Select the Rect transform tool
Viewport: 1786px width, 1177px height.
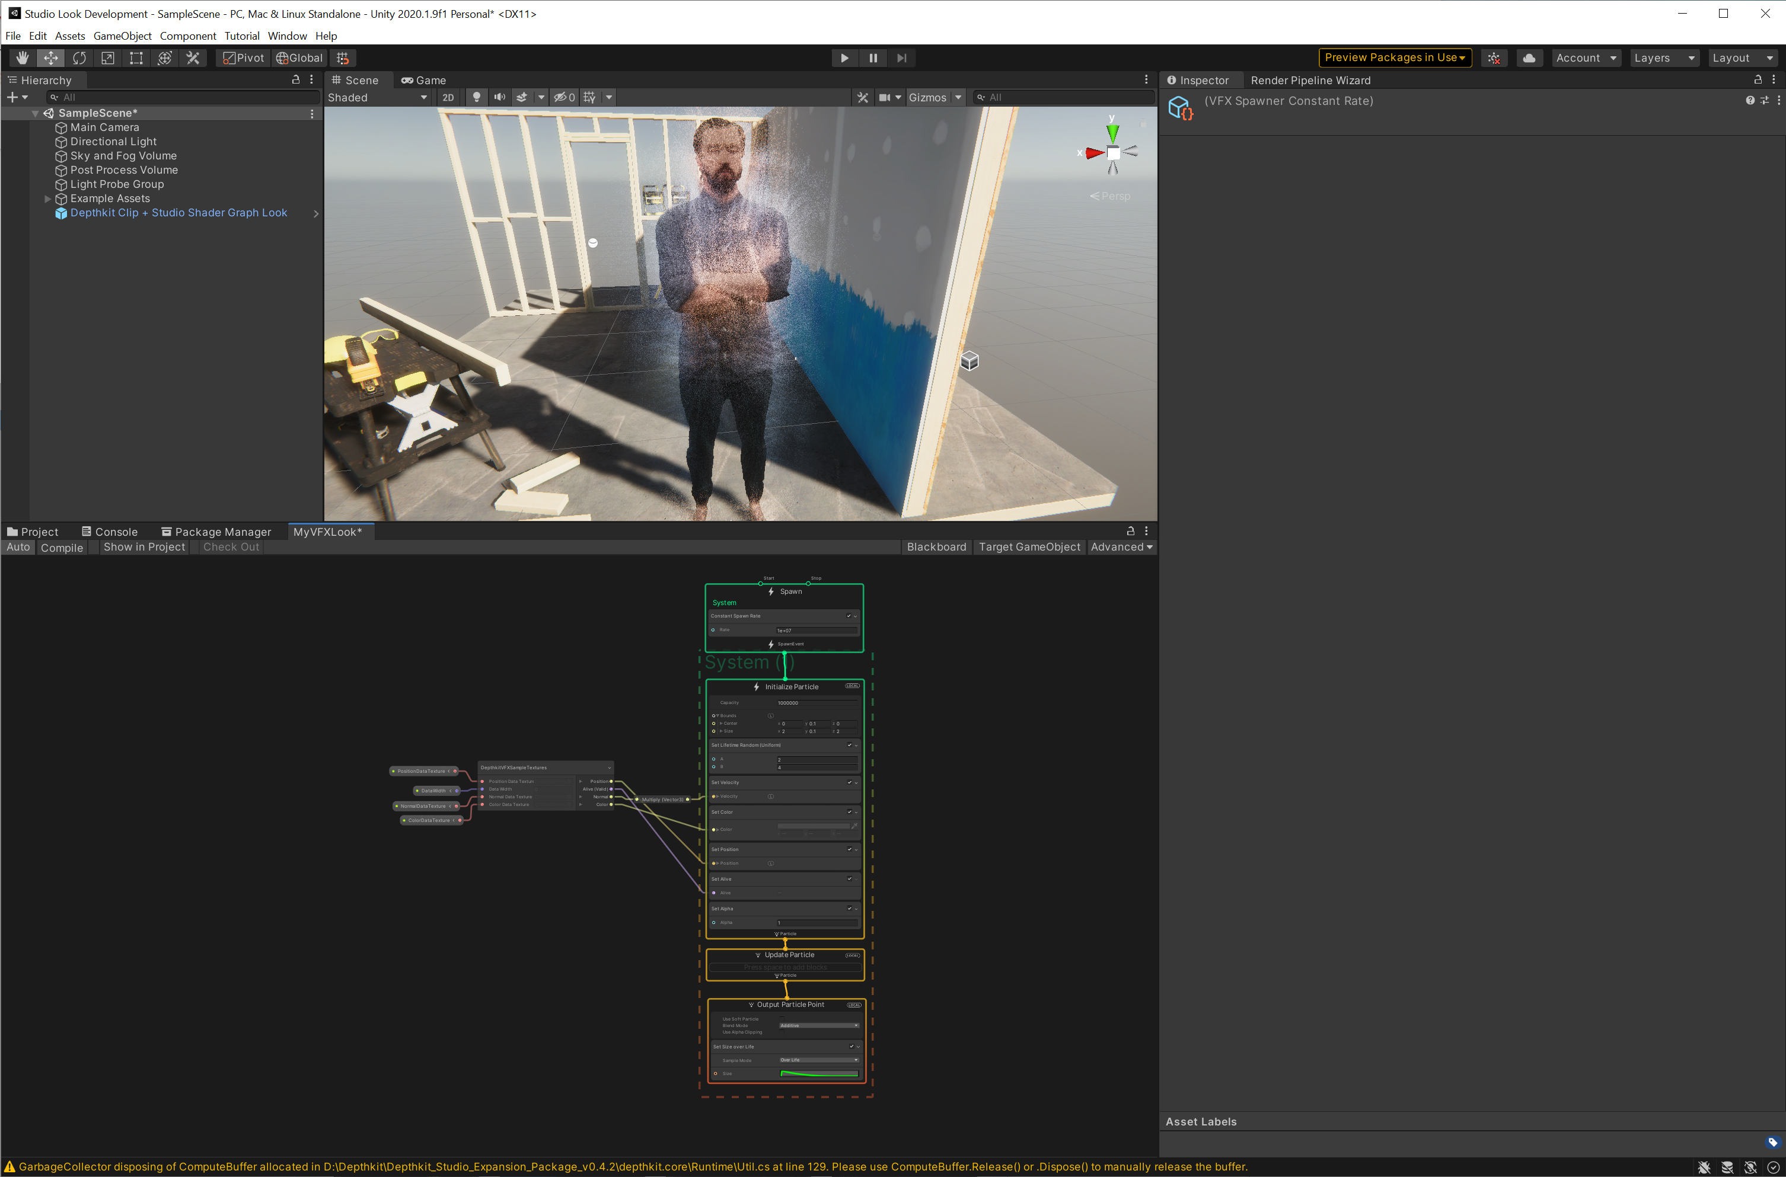click(136, 58)
